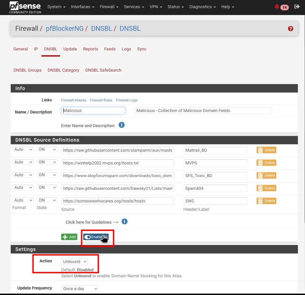Switch to the Reports tab
This screenshot has height=295, width=305.
pyautogui.click(x=90, y=49)
